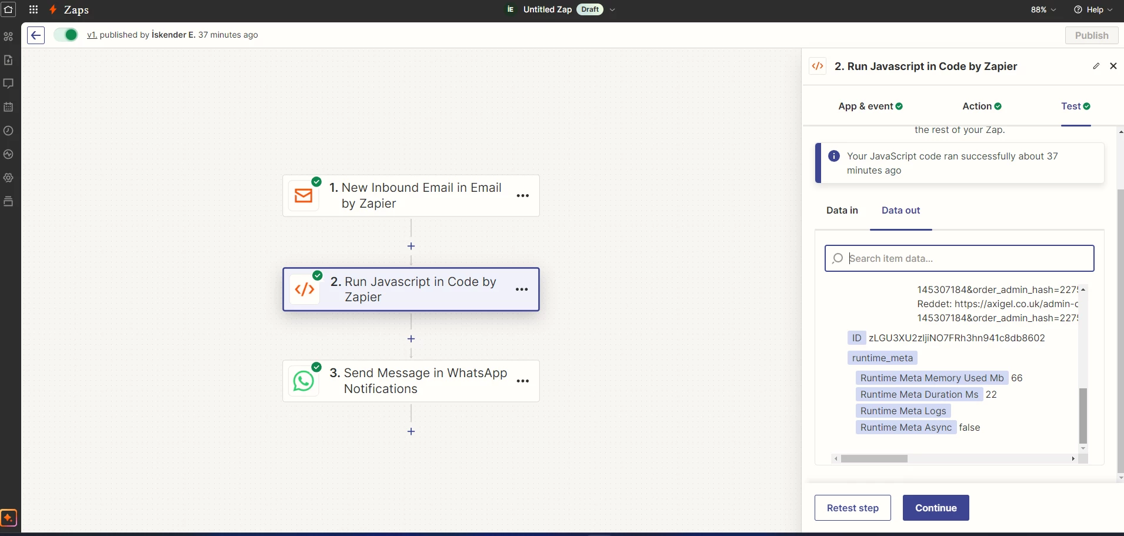Screen dimensions: 1124x536
Task: Click the Reddet axigel.co.uk URL text
Action: [997, 304]
